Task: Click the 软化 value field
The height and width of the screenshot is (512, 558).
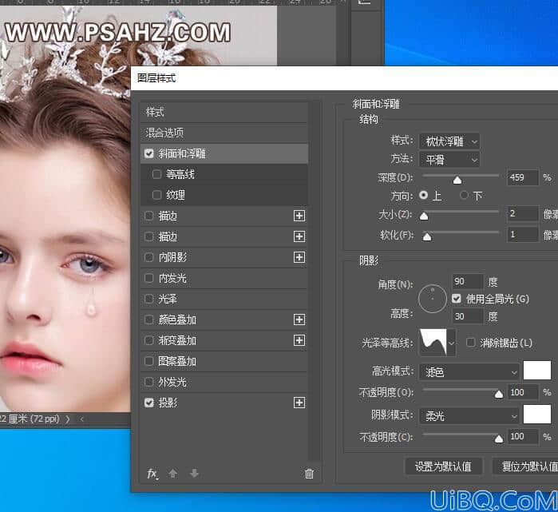Action: click(522, 234)
